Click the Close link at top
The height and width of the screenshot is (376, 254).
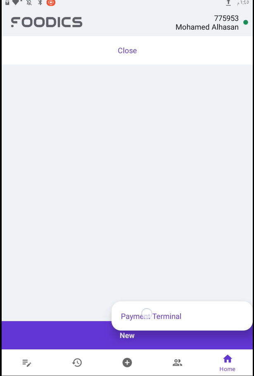[127, 50]
